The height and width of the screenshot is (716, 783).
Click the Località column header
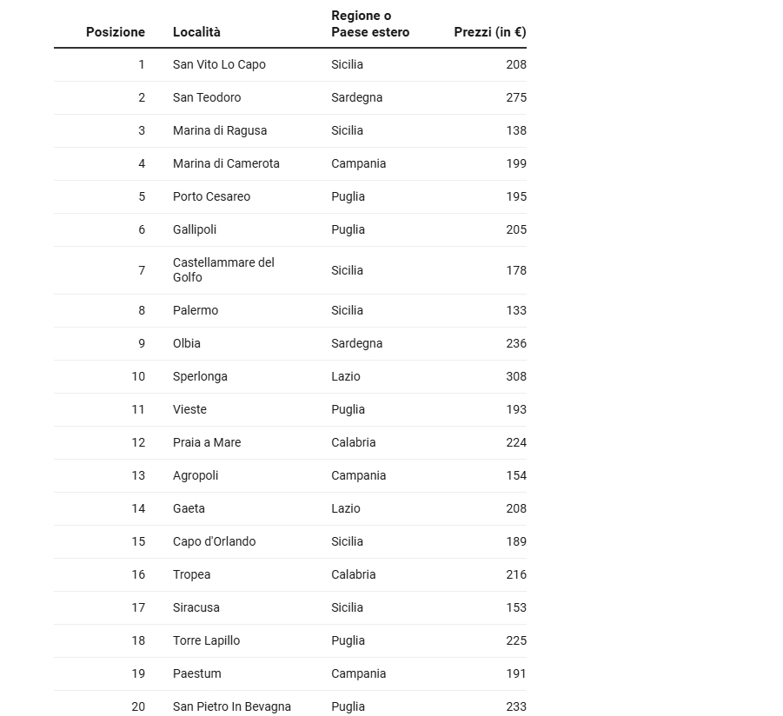tap(196, 32)
